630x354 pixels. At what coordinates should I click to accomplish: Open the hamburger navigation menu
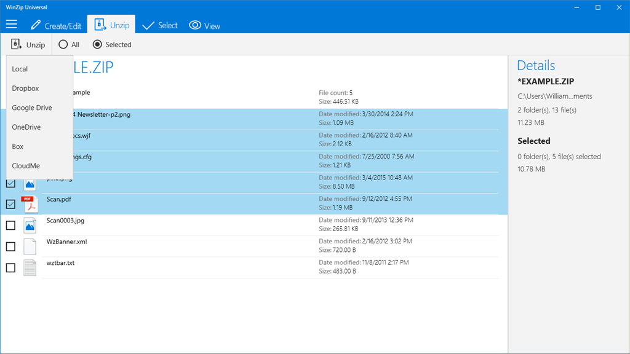pyautogui.click(x=12, y=25)
